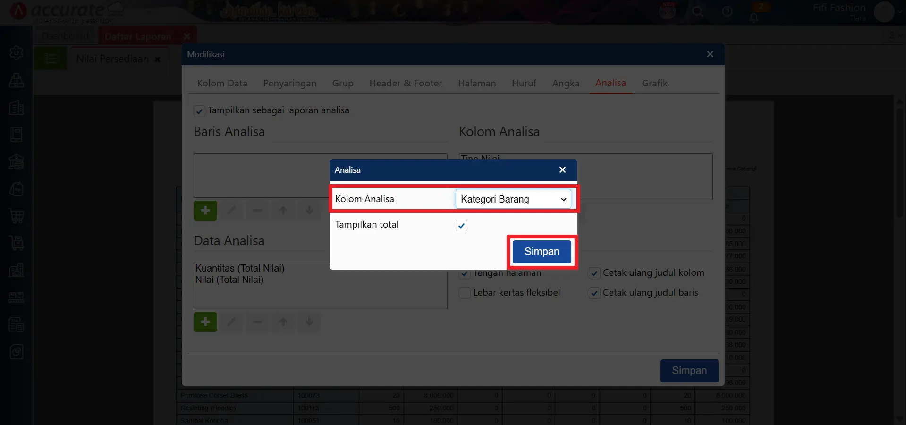906x425 pixels.
Task: Click Simpan at bottom of Modifikasi window
Action: (689, 371)
